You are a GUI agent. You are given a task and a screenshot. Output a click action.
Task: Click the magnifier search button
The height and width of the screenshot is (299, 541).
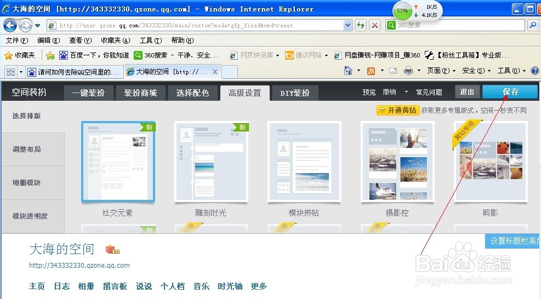pos(533,25)
